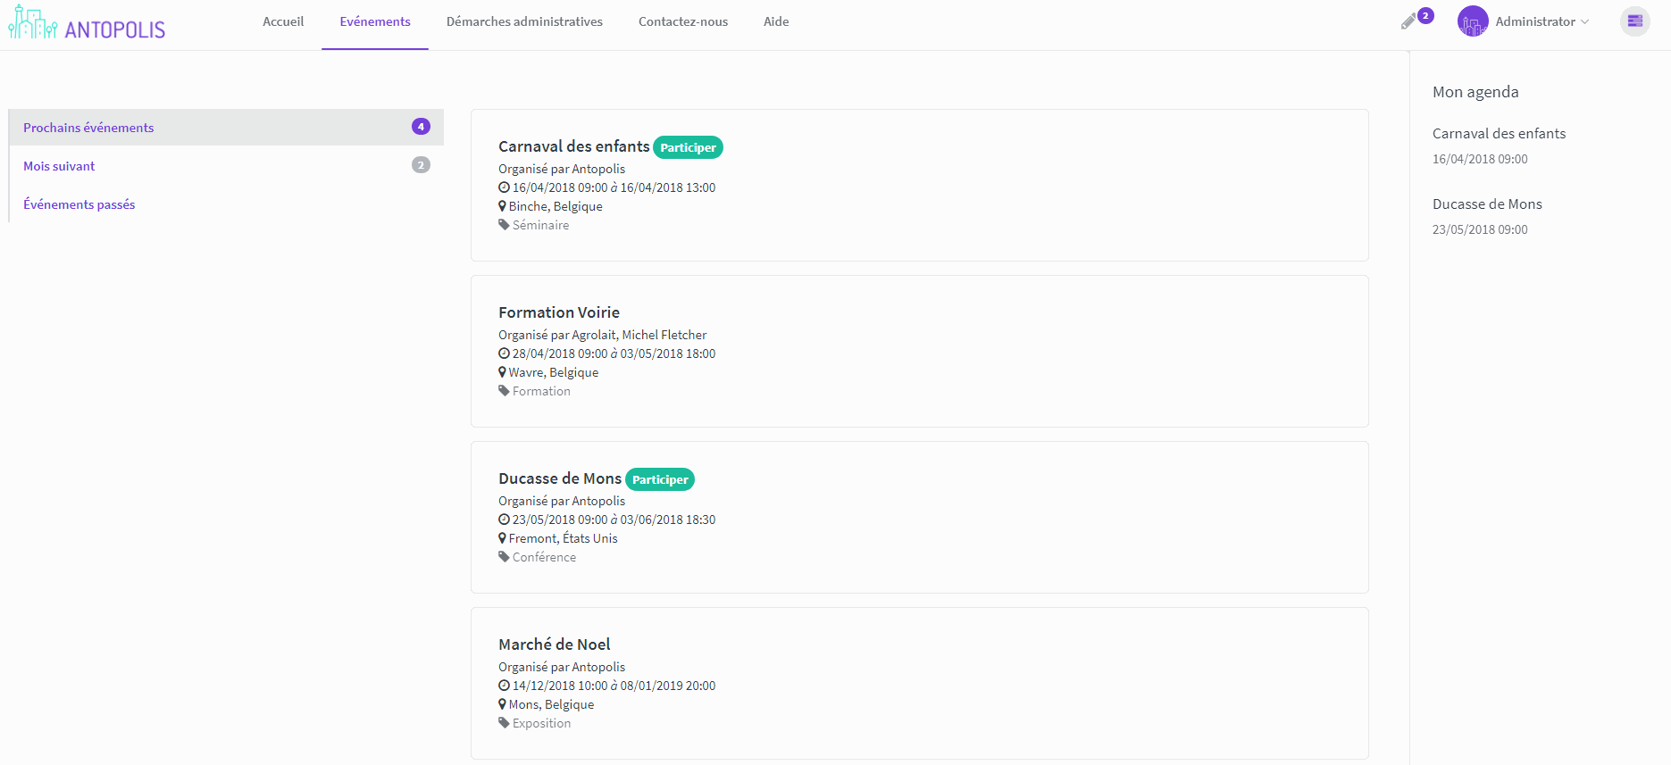Screen dimensions: 1671x765
Task: Open the pencil edit notifications icon
Action: 1408,21
